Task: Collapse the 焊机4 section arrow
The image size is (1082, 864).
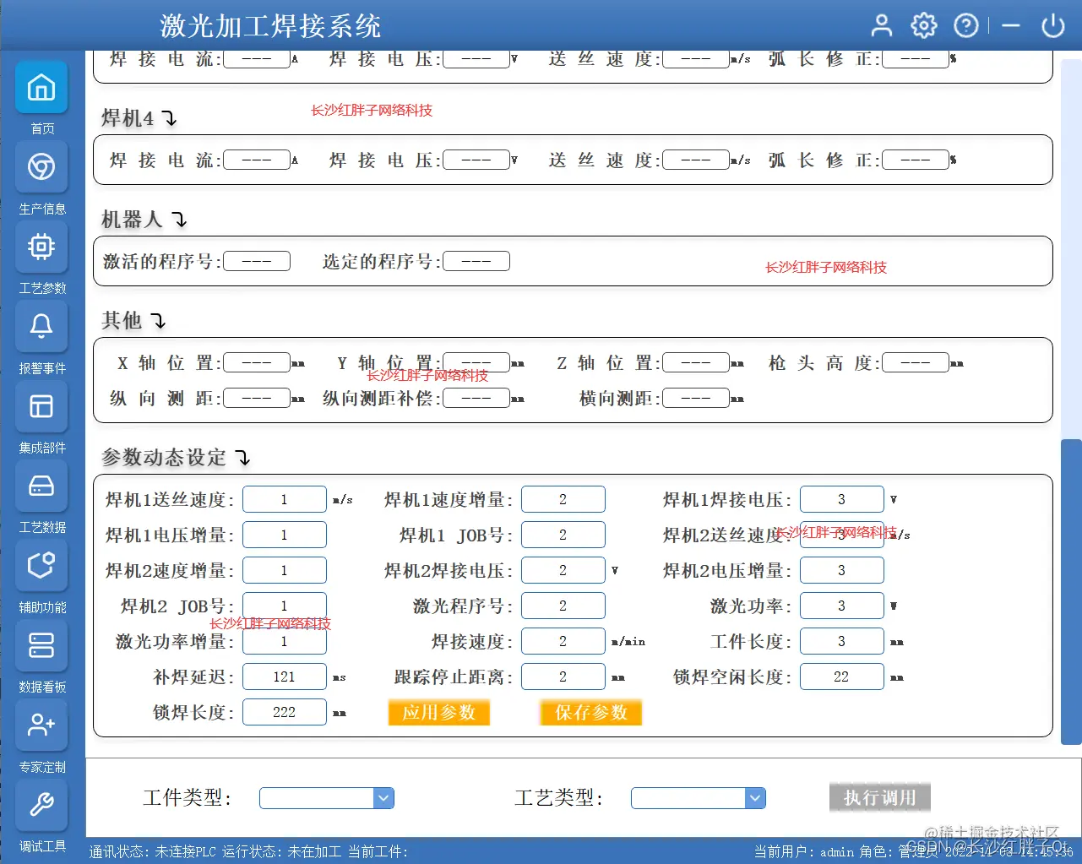Action: [170, 118]
